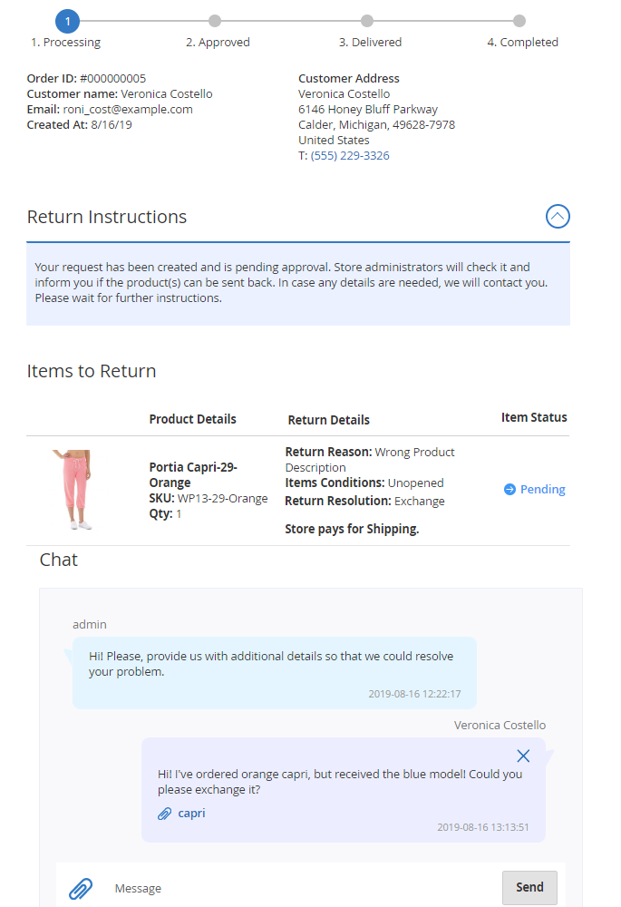Click the Pending item status text
Viewport: 621px width, 907px height.
(542, 489)
